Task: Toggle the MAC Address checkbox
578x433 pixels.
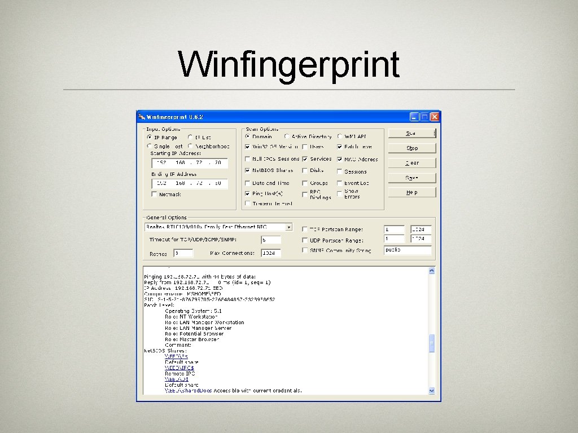Action: (x=339, y=159)
